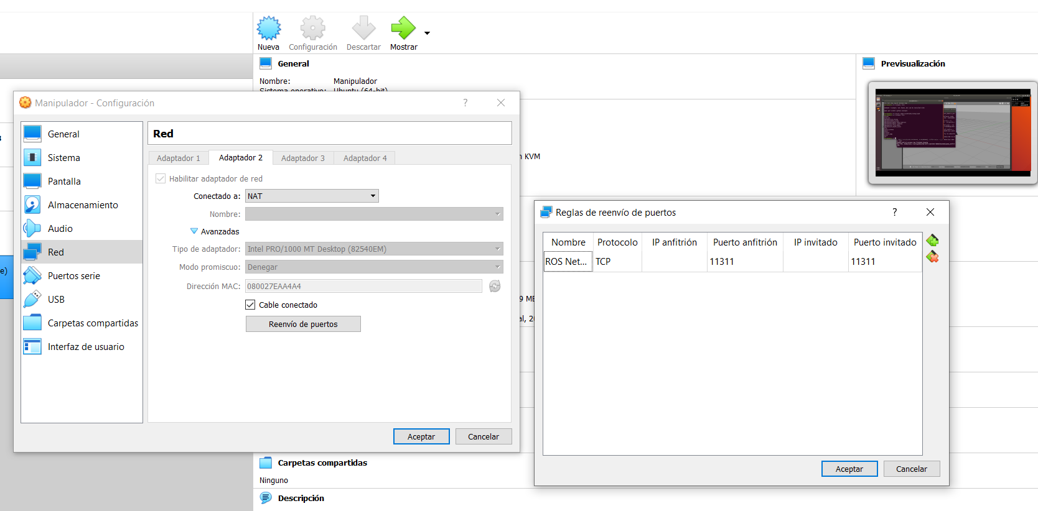Switch to Adaptador 1 tab
Image resolution: width=1038 pixels, height=511 pixels.
pos(179,159)
